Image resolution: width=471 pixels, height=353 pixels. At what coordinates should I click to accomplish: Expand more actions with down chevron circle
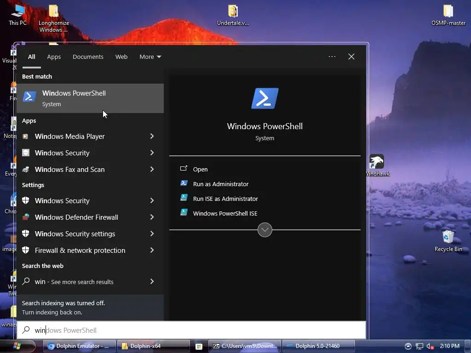pos(264,230)
